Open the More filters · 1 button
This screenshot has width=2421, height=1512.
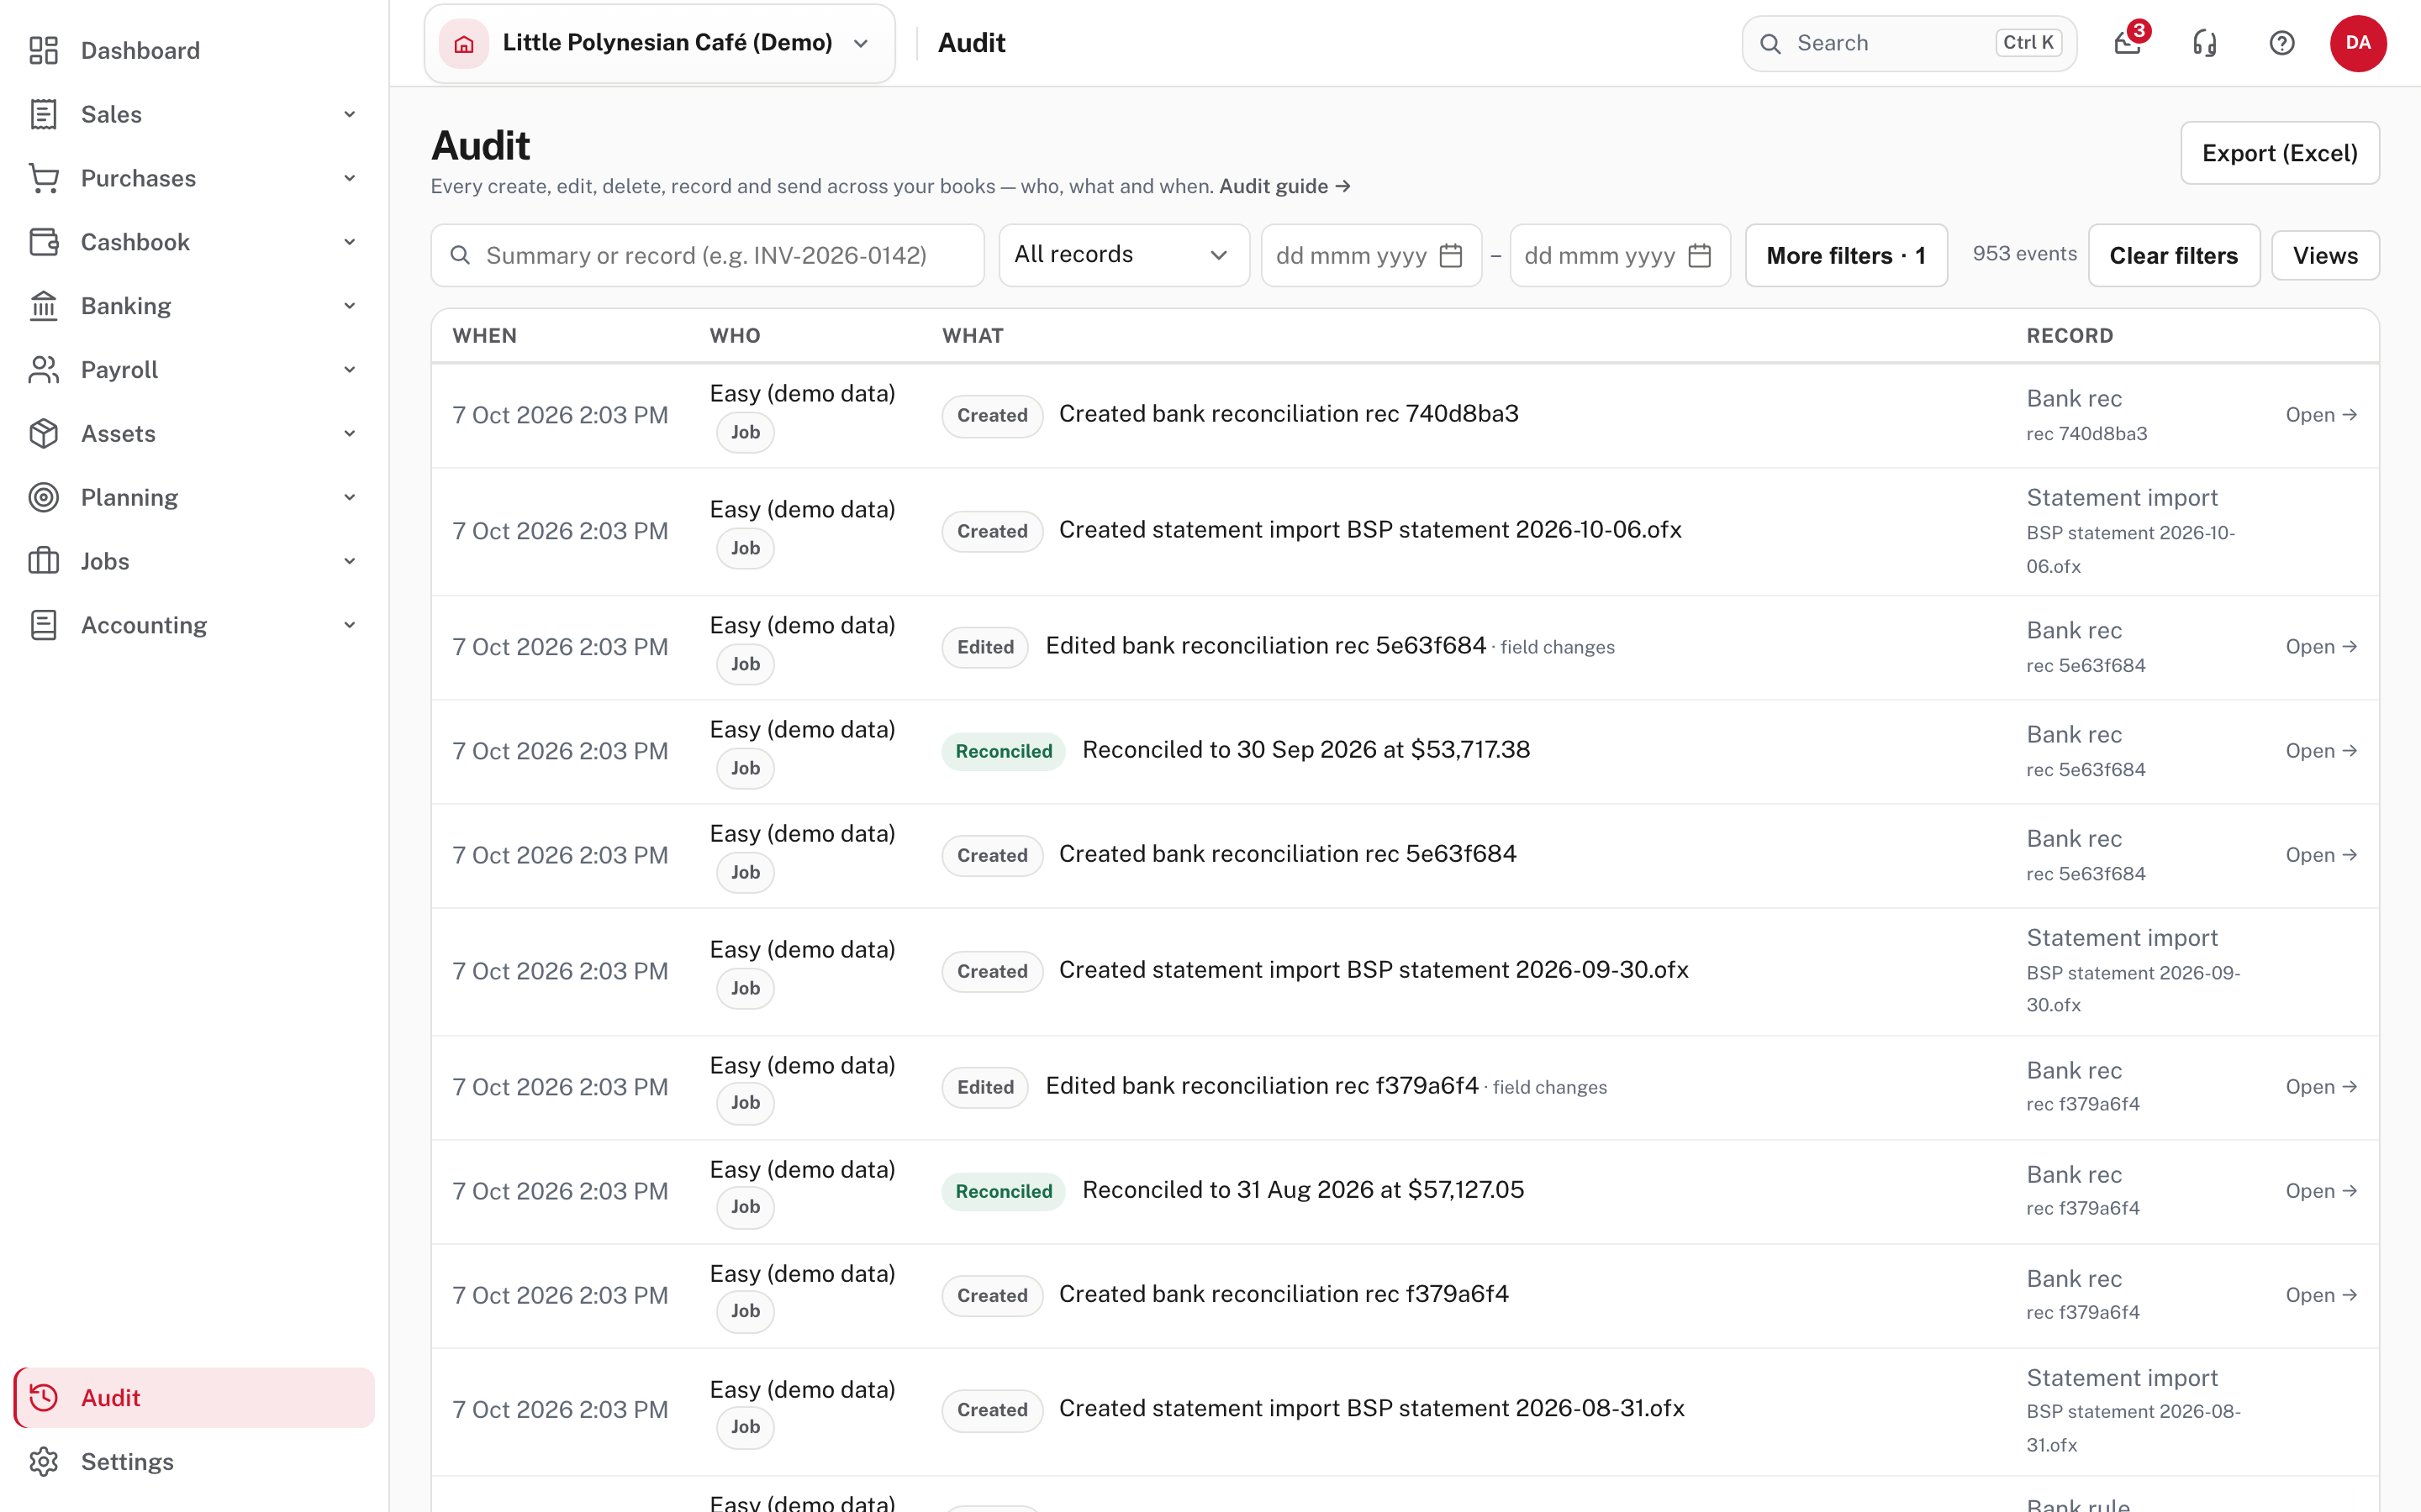[x=1846, y=256]
